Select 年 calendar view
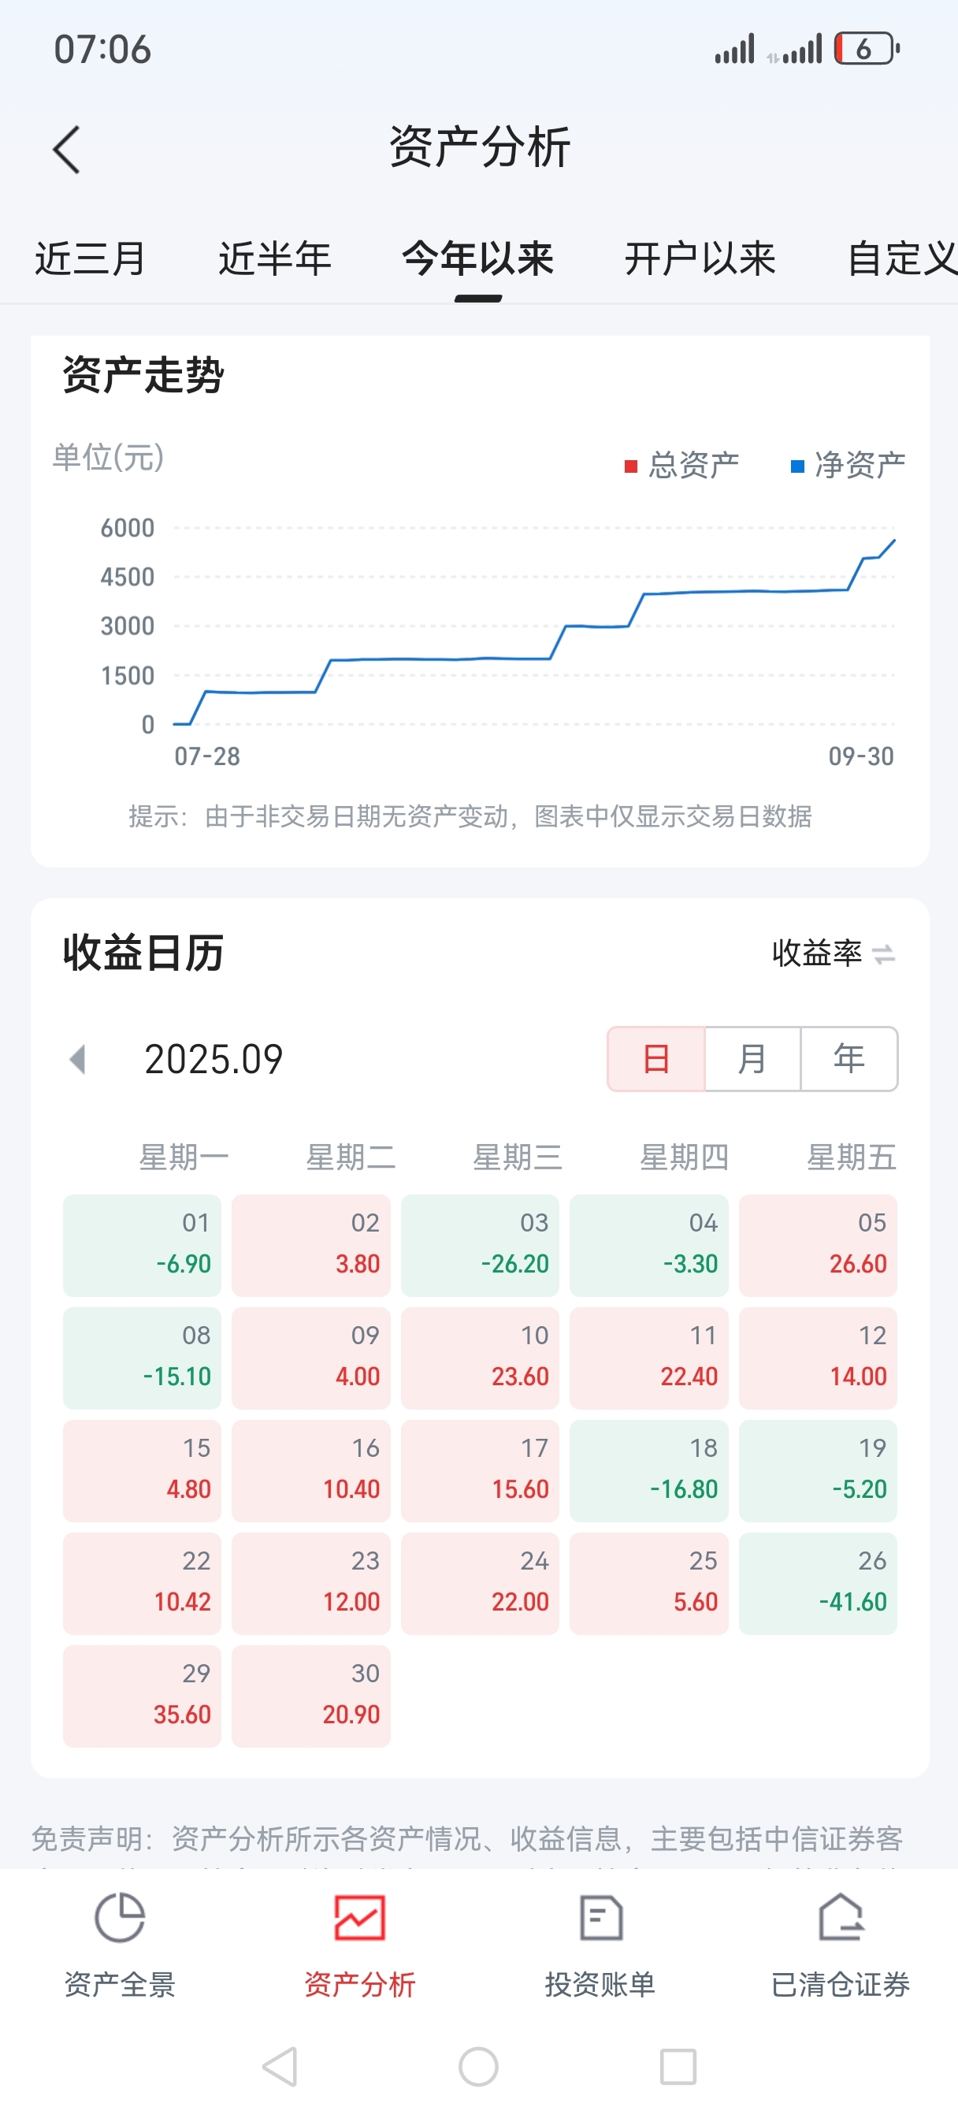This screenshot has width=958, height=2118. 848,1059
